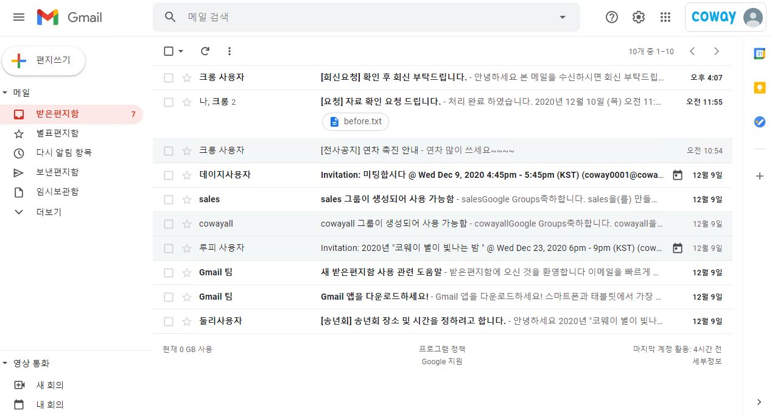Collapse the 메일 section
772x416 pixels.
5,93
